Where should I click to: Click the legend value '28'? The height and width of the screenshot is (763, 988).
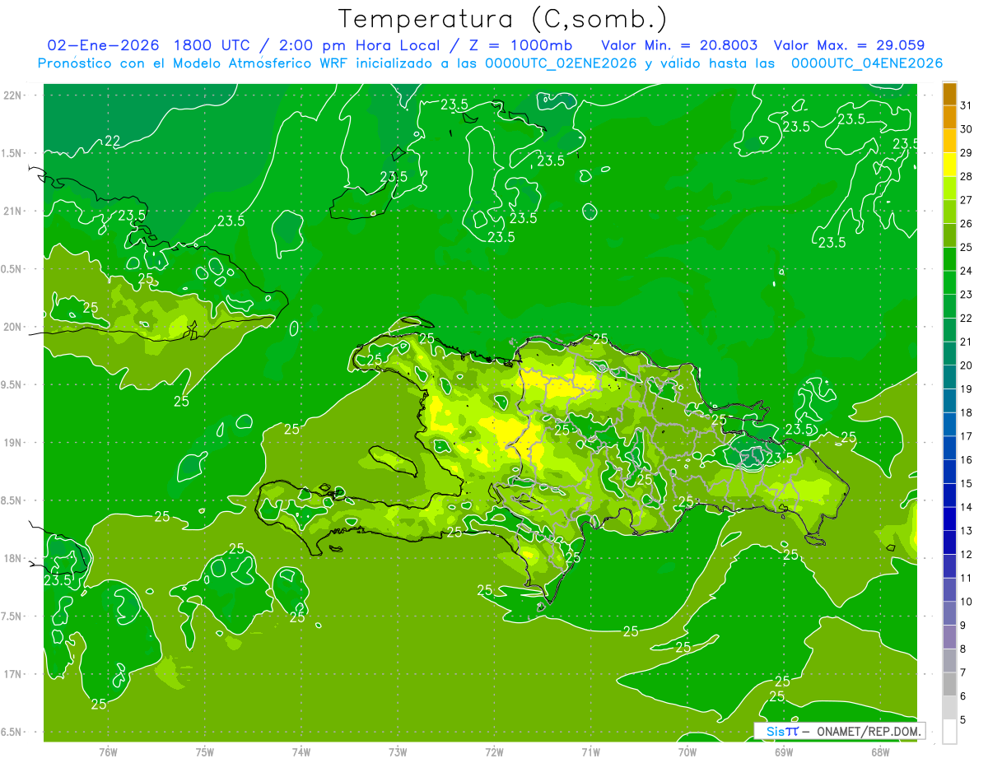click(x=966, y=176)
